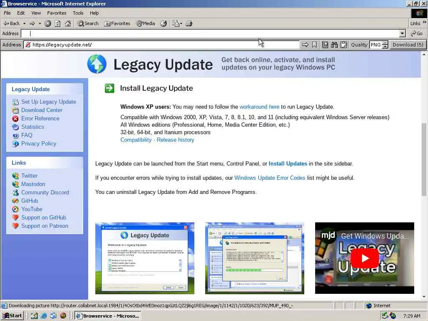The height and width of the screenshot is (321, 428).
Task: Click the GitHub icon in Links panel
Action: (15, 201)
